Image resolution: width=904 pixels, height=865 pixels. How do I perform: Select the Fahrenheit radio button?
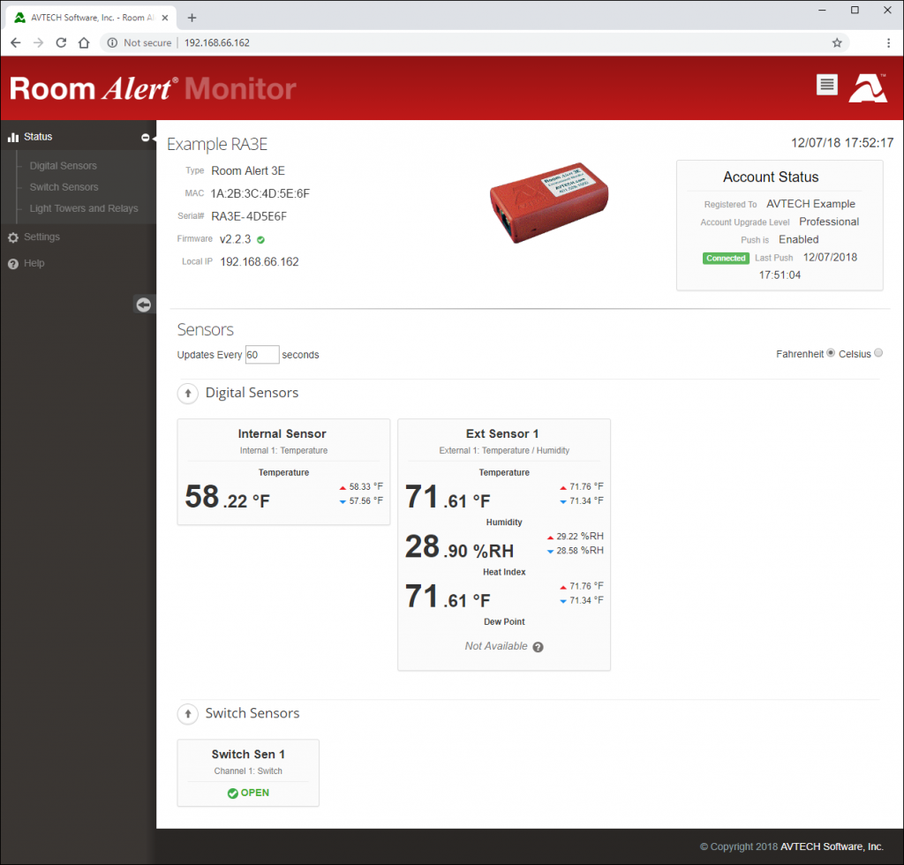coord(829,352)
